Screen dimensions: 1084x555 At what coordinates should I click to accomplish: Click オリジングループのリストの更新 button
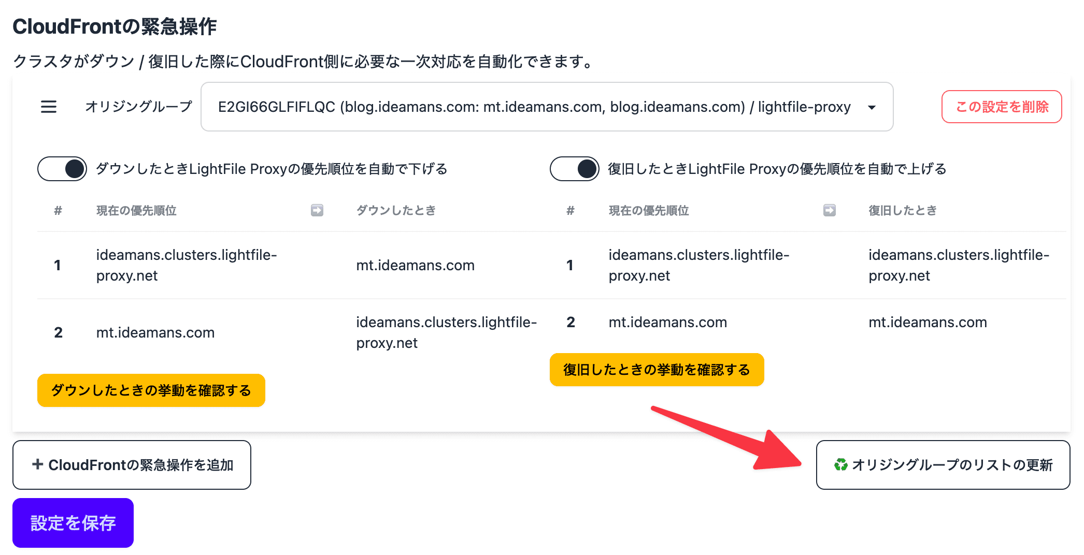[x=943, y=465]
